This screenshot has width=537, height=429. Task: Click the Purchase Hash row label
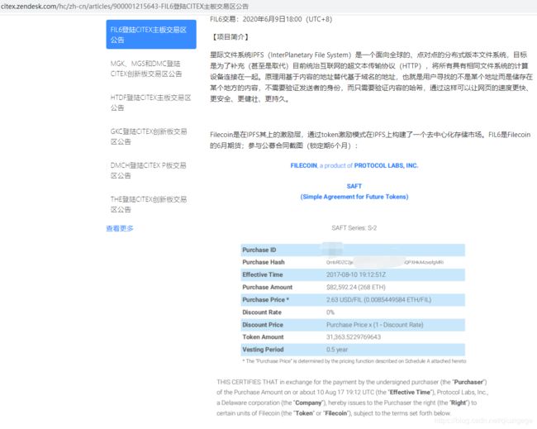point(264,262)
